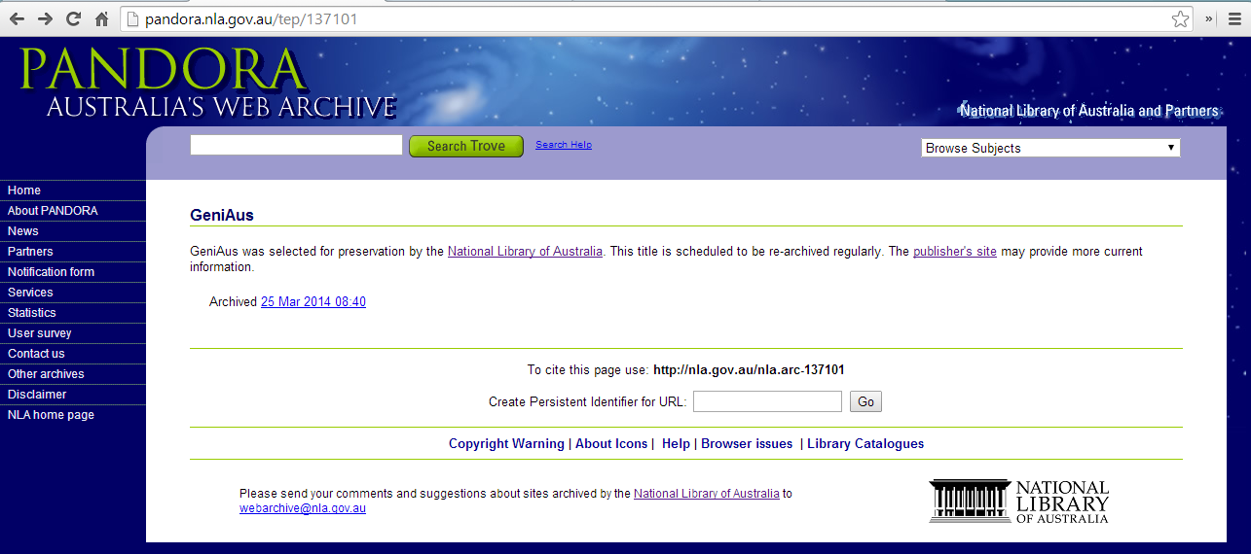Open the Copyright Warning link
1251x554 pixels.
click(506, 443)
